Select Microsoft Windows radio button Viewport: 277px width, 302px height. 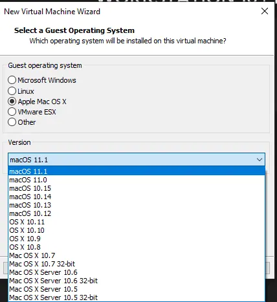[x=12, y=80]
